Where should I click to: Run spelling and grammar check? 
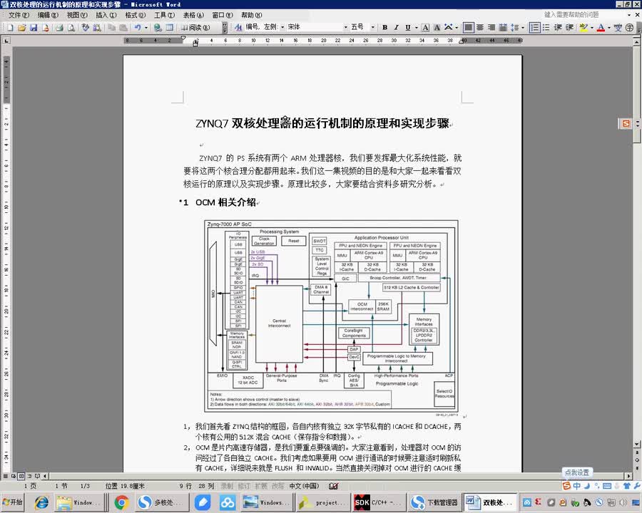[x=85, y=27]
